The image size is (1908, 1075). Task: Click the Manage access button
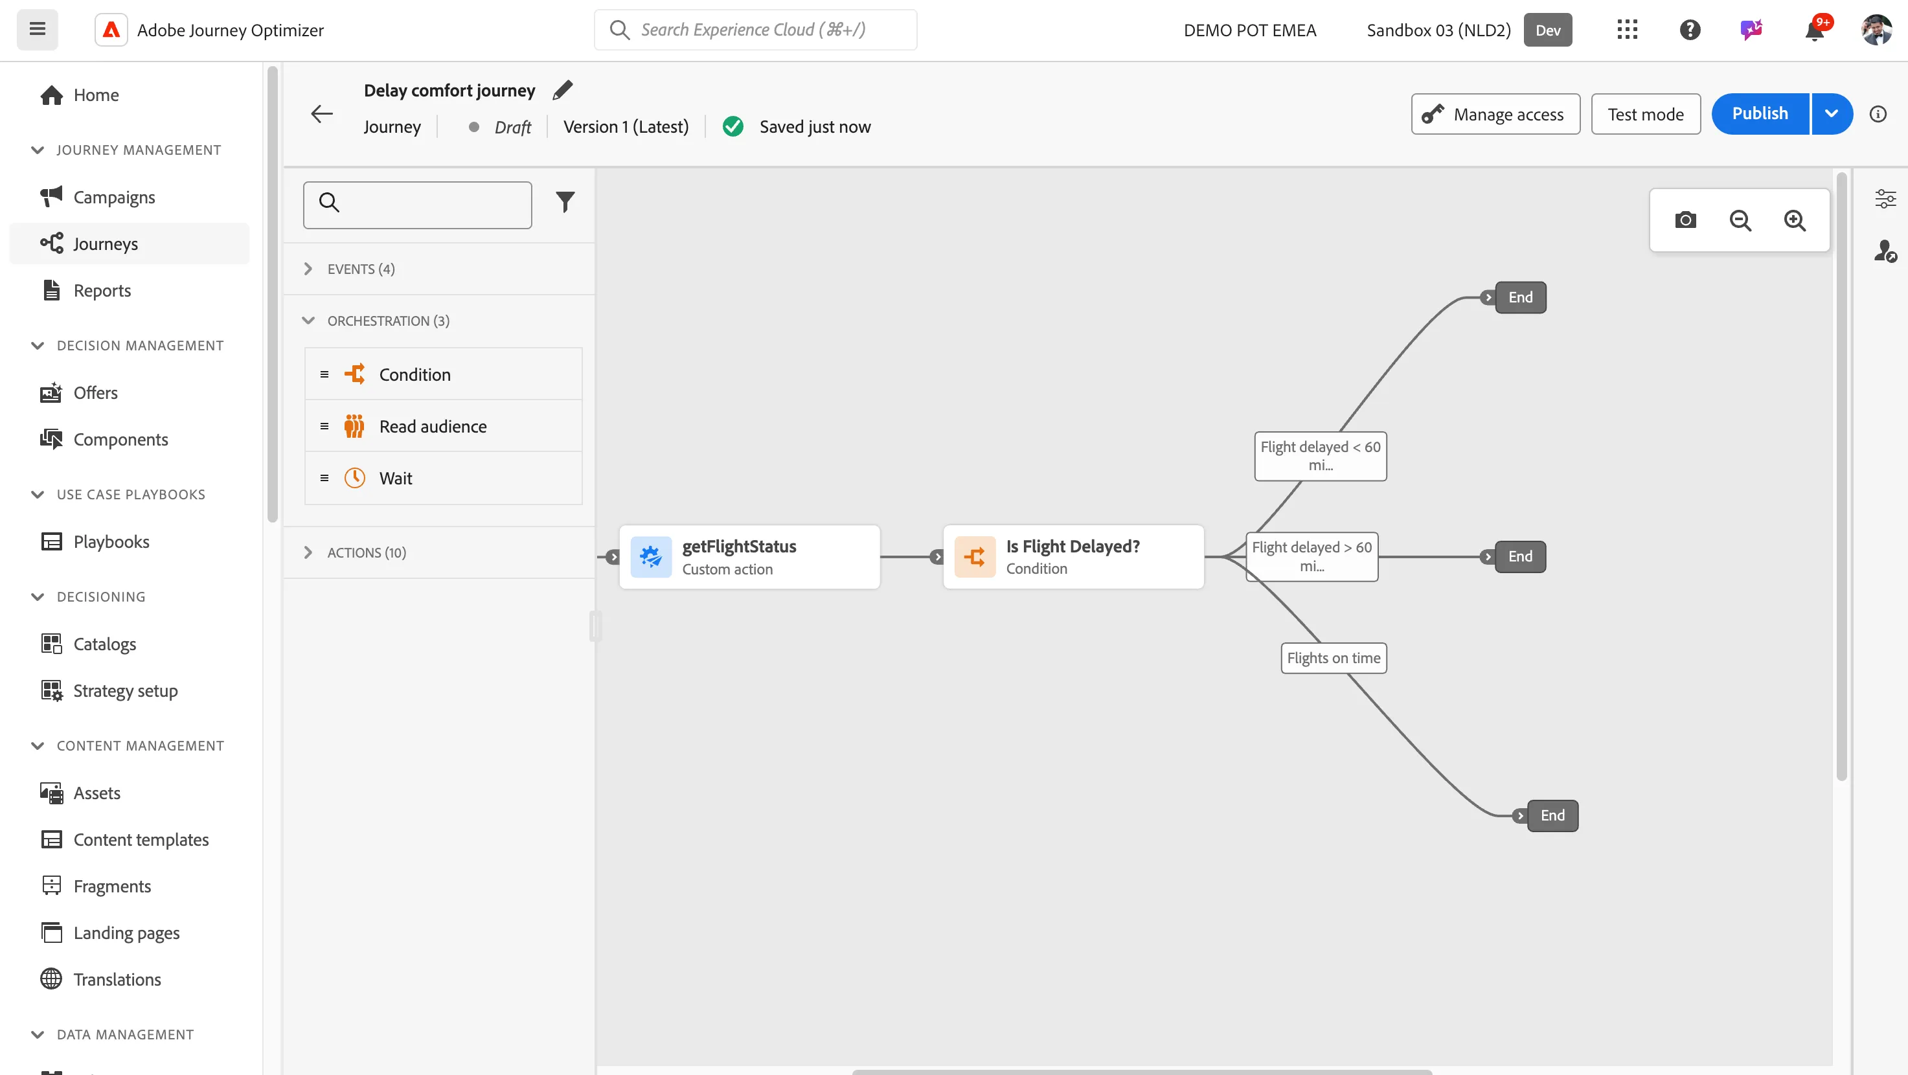pos(1495,113)
